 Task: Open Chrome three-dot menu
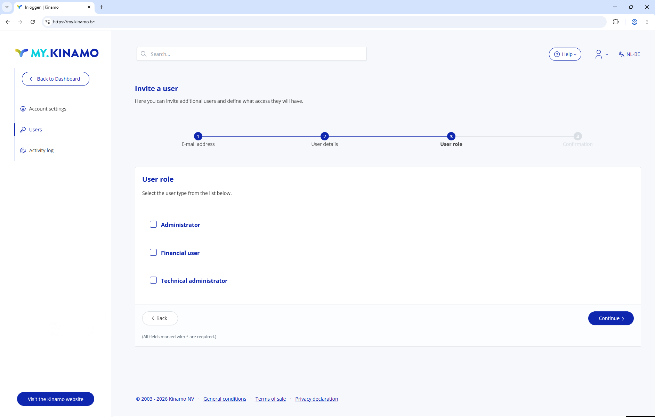click(647, 22)
